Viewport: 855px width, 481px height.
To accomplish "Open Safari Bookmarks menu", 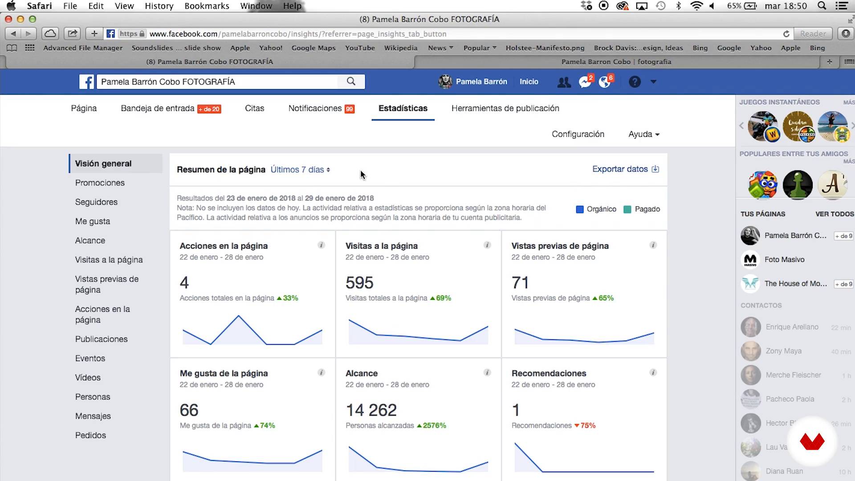I will (x=207, y=6).
